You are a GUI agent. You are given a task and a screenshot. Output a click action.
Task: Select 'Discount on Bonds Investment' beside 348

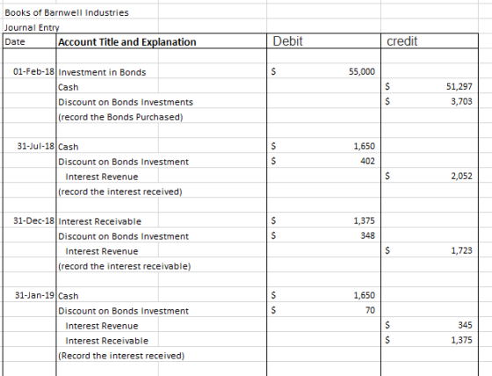tap(123, 236)
